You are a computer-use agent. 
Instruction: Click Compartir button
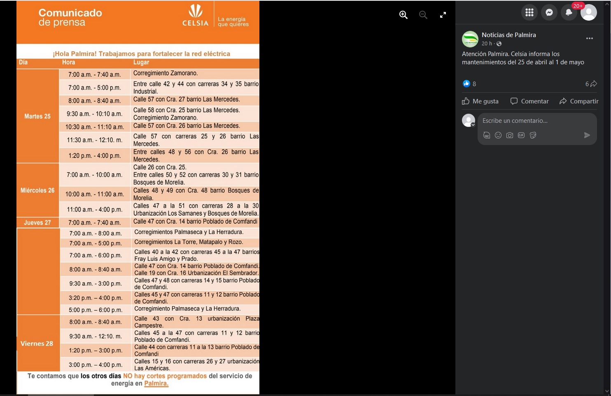[579, 101]
